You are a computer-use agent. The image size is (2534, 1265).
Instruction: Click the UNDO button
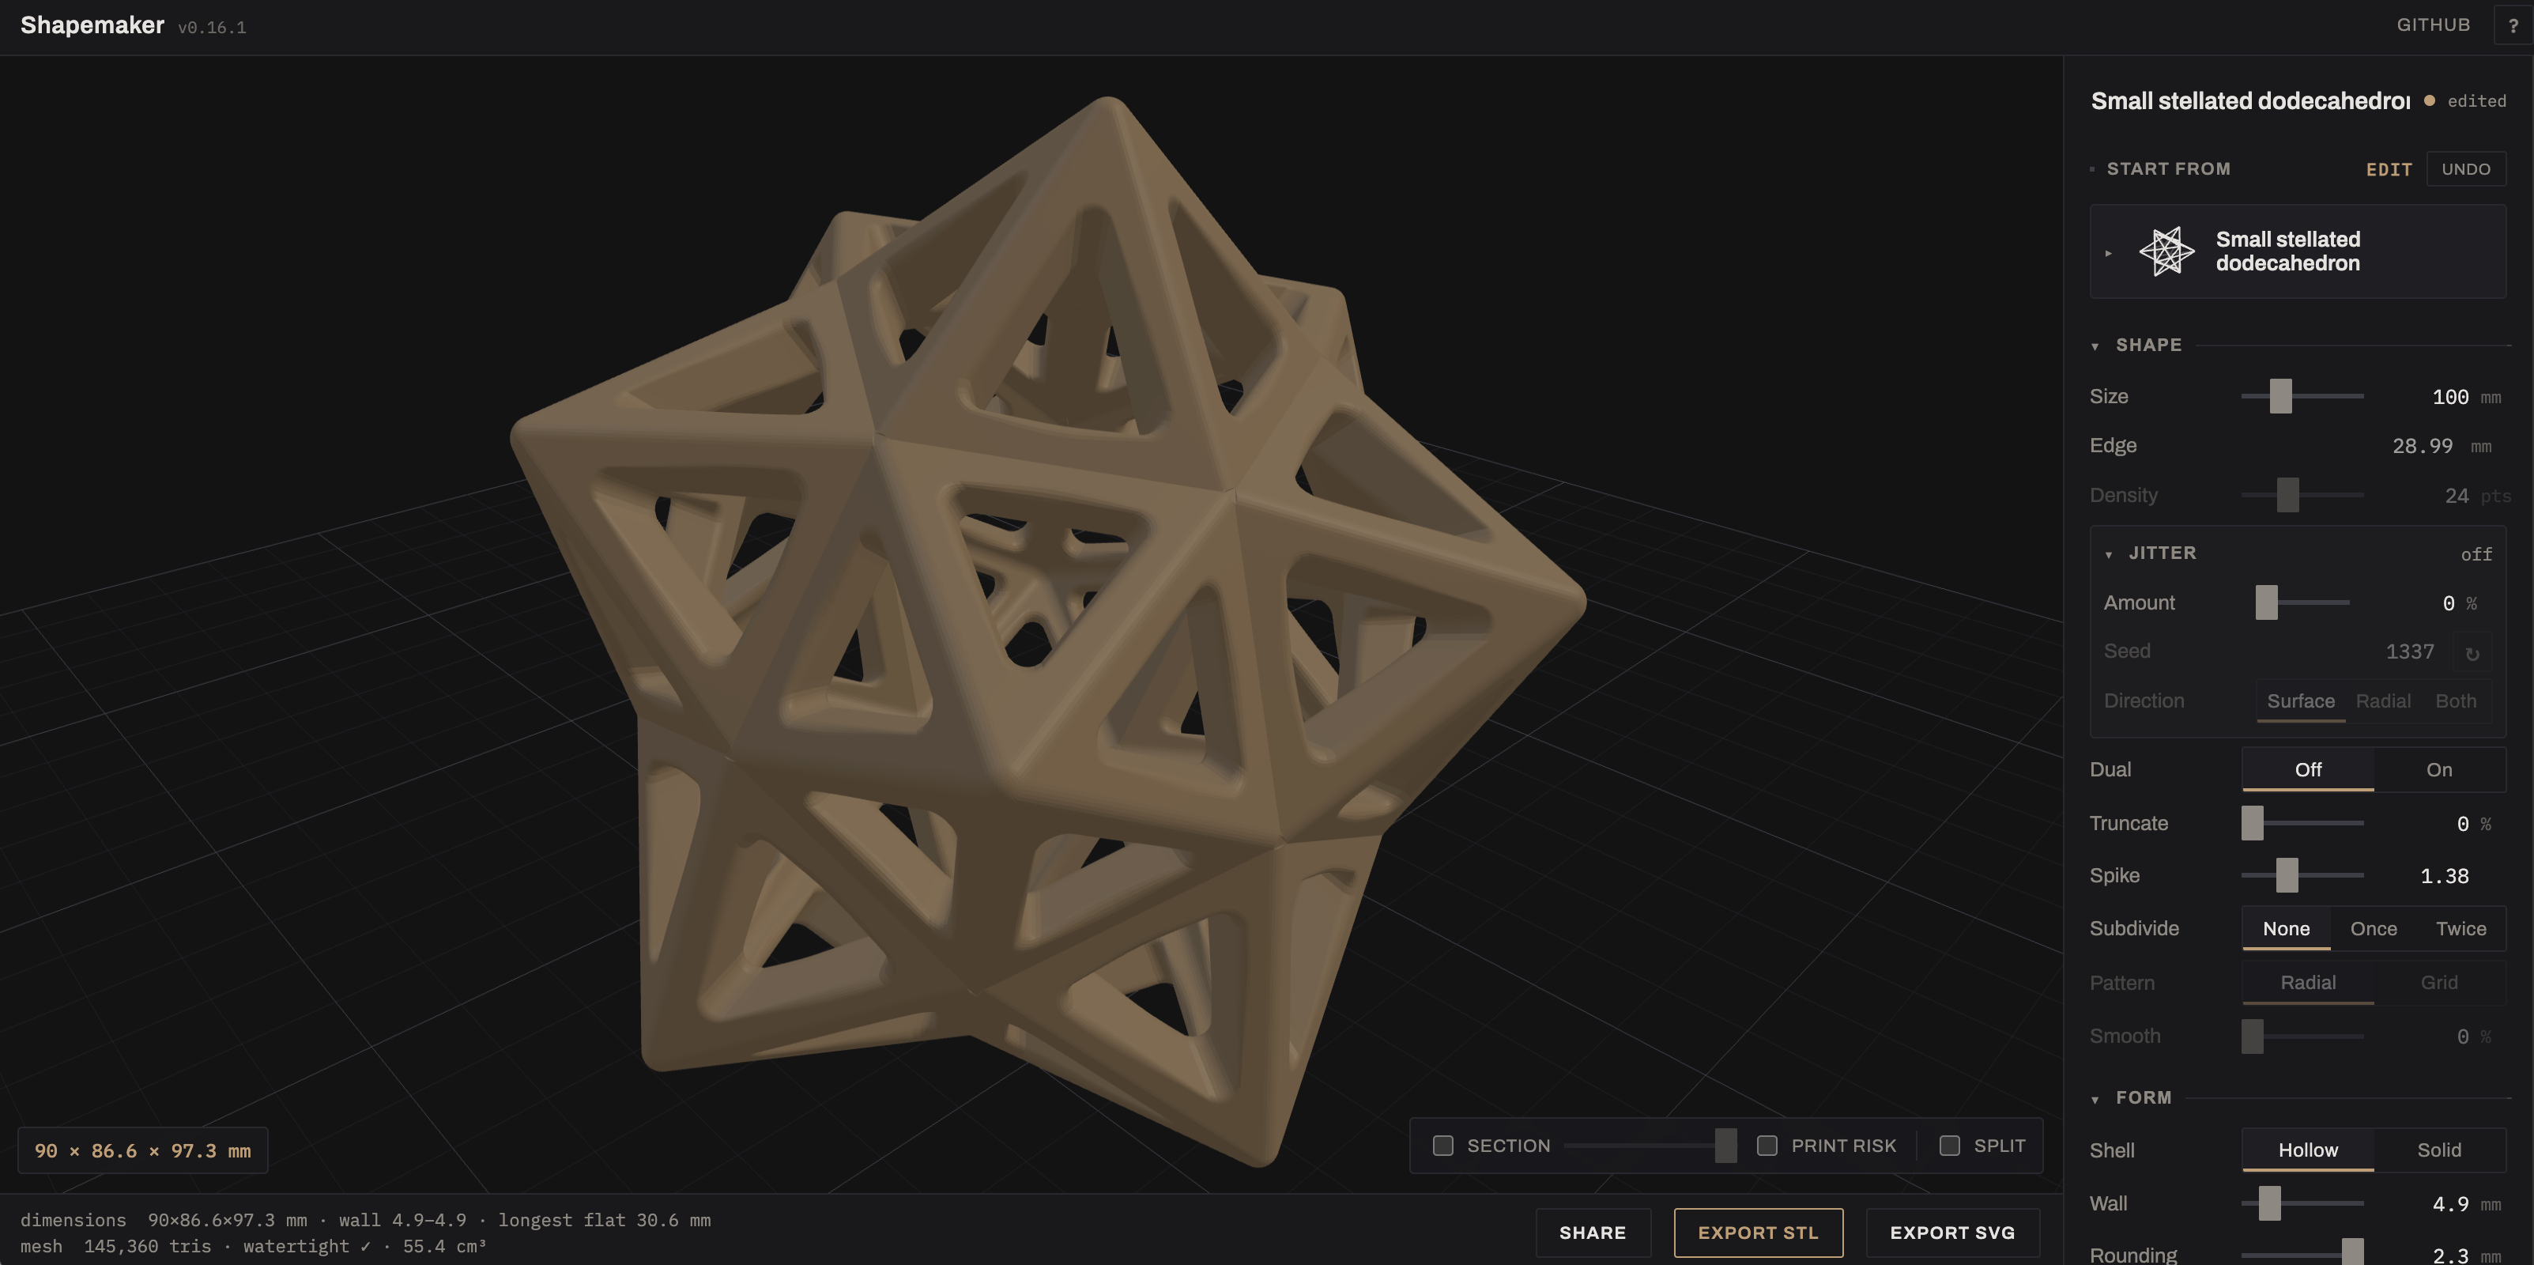coord(2465,169)
